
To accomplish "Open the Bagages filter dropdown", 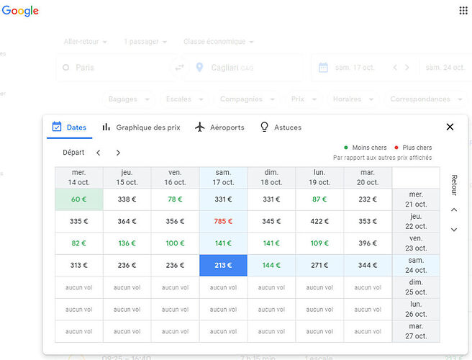I will 129,99.
